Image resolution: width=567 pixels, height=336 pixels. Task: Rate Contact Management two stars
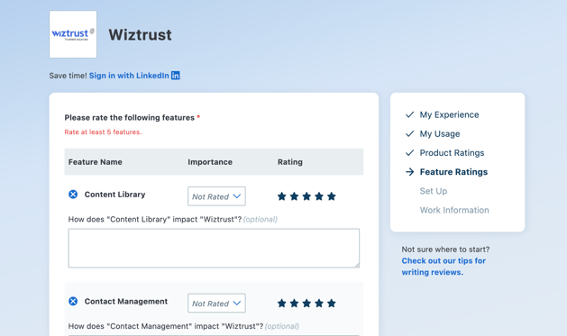pyautogui.click(x=295, y=304)
